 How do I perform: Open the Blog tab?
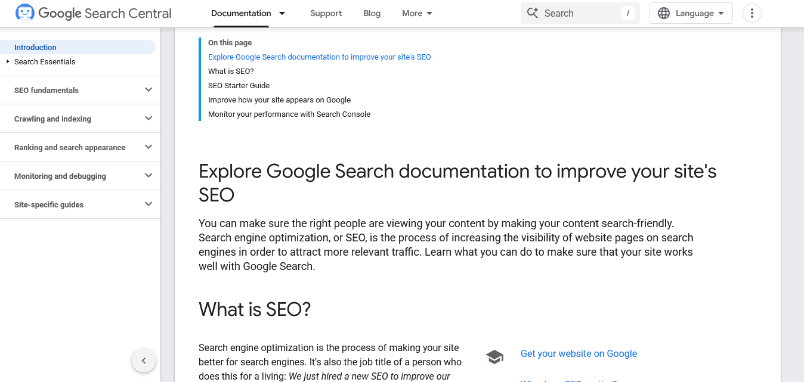pos(372,13)
